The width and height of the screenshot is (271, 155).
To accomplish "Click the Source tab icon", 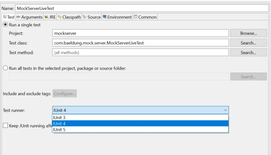I will (85, 17).
